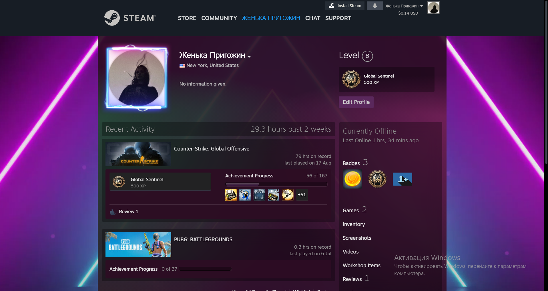Open the Screenshots link
This screenshot has height=291, width=548.
(x=357, y=238)
